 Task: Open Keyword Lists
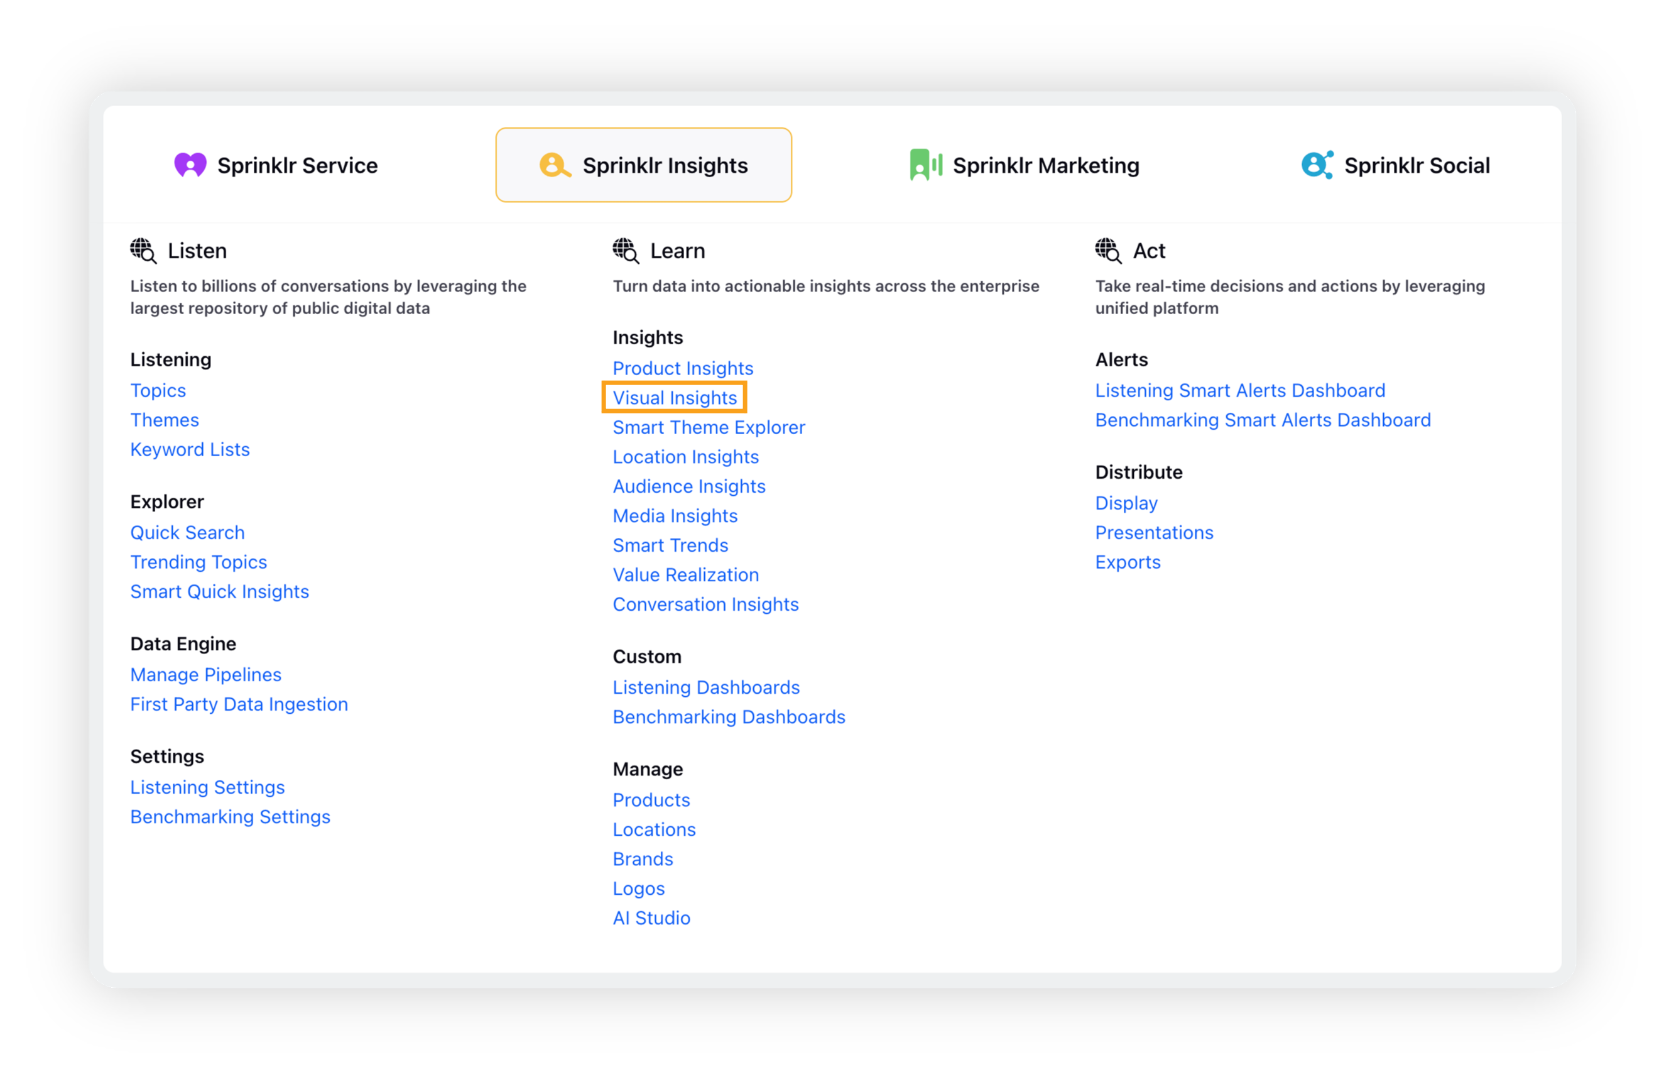tap(190, 449)
